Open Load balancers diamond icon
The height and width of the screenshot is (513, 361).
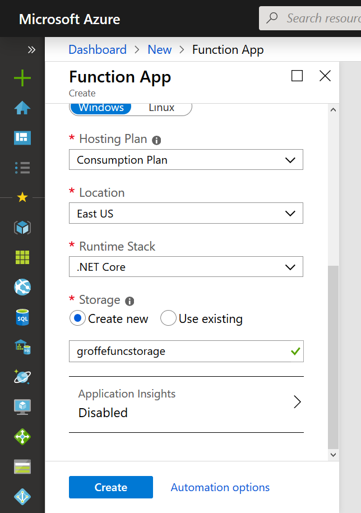click(x=22, y=436)
